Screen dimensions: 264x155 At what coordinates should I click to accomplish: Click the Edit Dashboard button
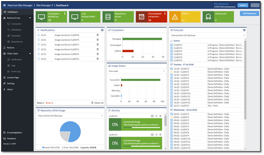coord(249,13)
